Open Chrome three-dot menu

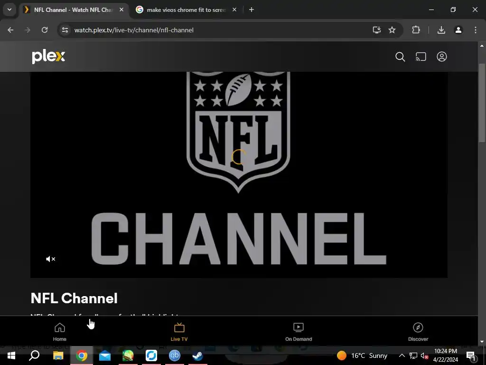coord(476,30)
